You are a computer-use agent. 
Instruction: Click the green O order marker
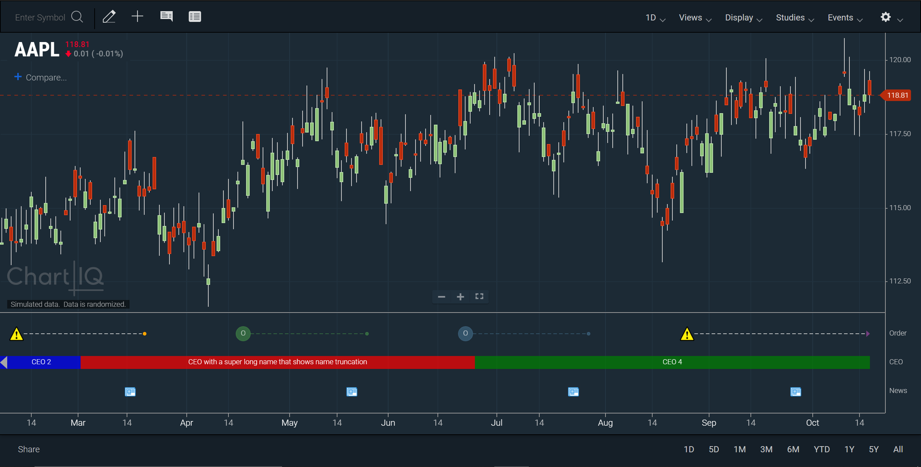pyautogui.click(x=243, y=333)
